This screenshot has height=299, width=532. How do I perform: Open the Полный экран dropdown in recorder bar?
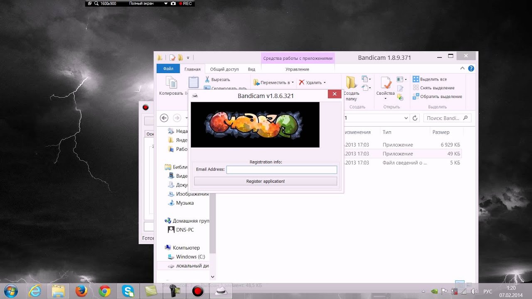165,3
